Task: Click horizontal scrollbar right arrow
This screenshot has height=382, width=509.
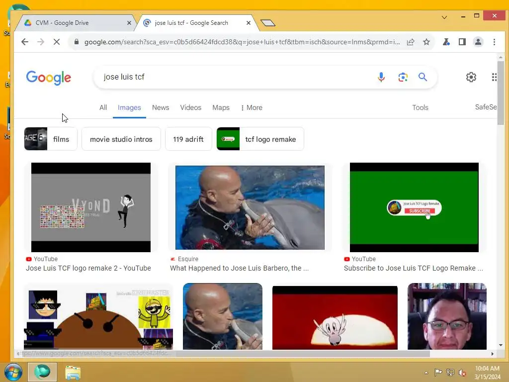Action: pyautogui.click(x=493, y=354)
